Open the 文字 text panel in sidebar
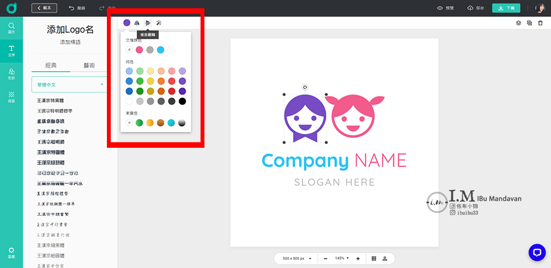Image resolution: width=551 pixels, height=268 pixels. (11, 51)
